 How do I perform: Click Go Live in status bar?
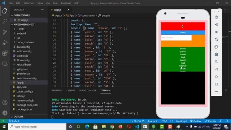coord(196,121)
